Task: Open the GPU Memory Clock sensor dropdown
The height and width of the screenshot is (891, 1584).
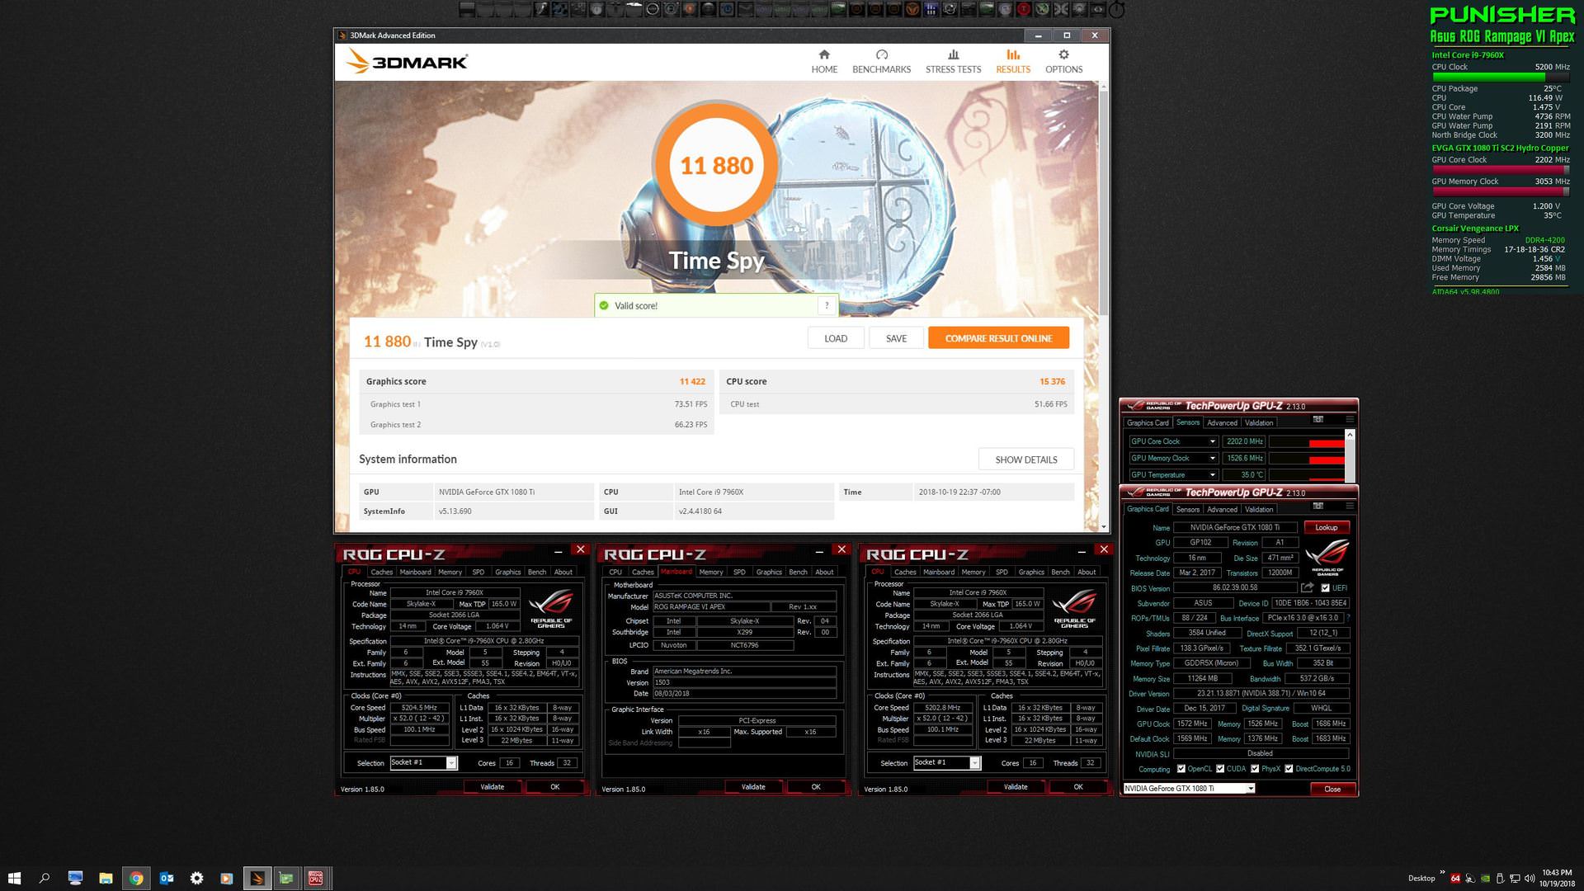Action: click(1213, 458)
